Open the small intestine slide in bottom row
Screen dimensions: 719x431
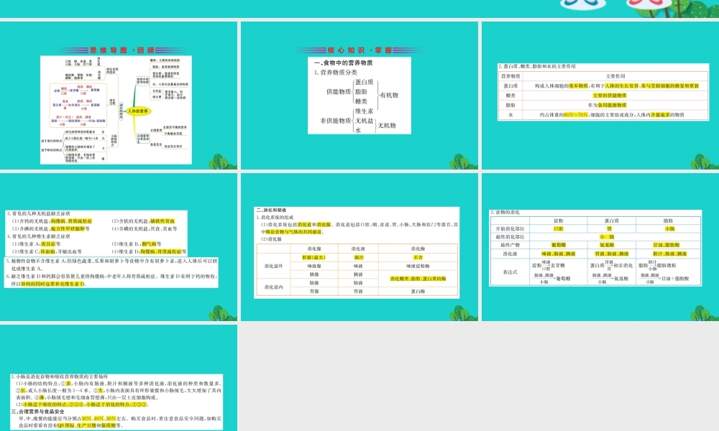pos(119,378)
